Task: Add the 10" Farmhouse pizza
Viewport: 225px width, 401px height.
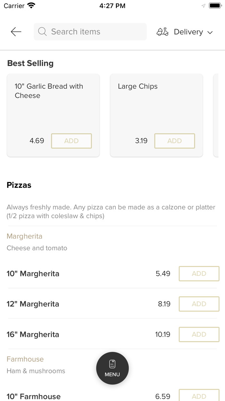Action: (199, 396)
